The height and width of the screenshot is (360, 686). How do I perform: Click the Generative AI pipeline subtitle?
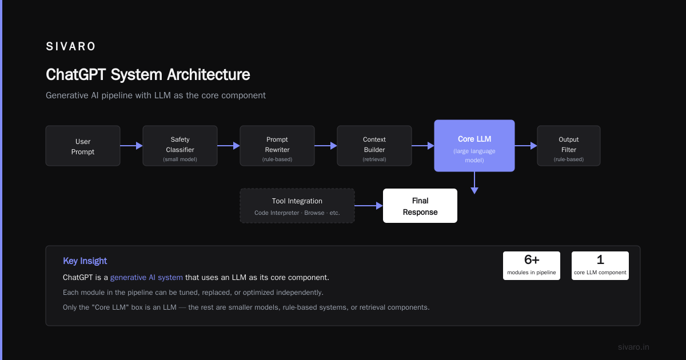[155, 95]
